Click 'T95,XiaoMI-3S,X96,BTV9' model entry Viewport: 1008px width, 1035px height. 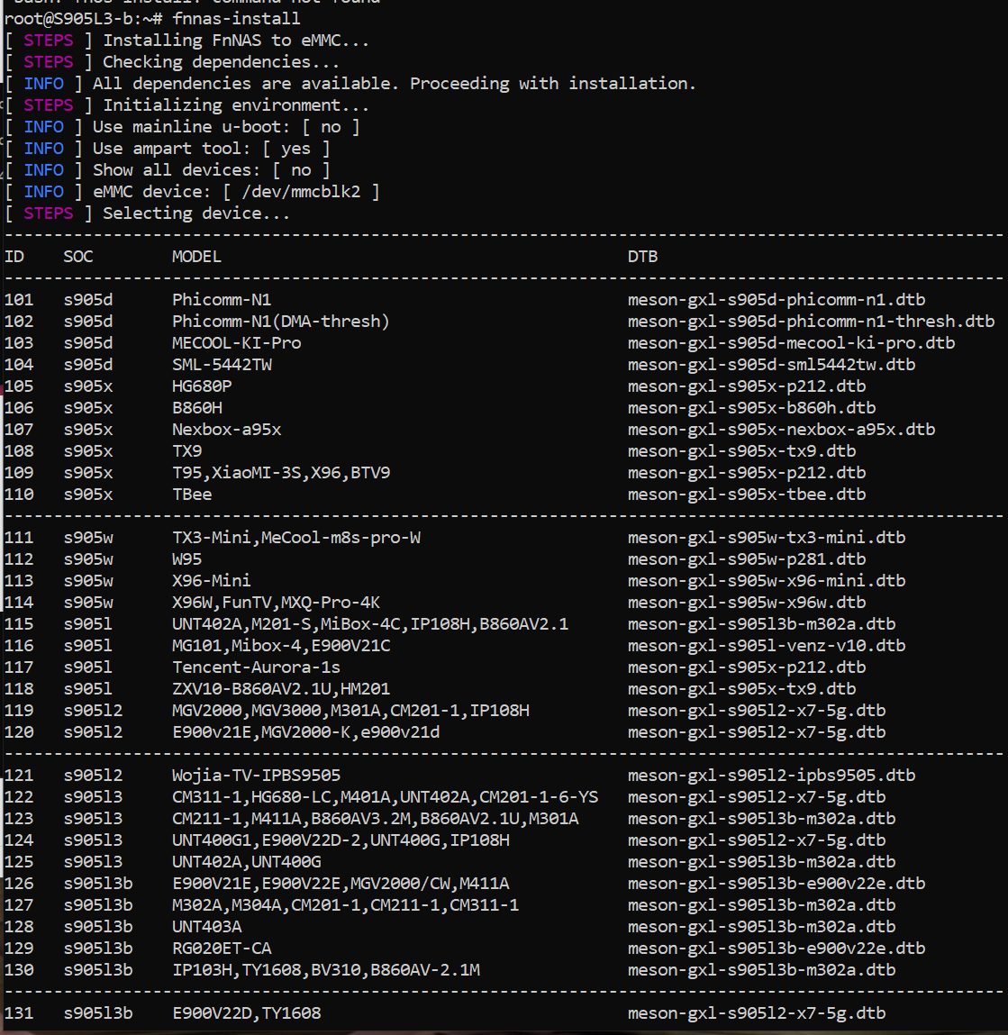click(281, 473)
